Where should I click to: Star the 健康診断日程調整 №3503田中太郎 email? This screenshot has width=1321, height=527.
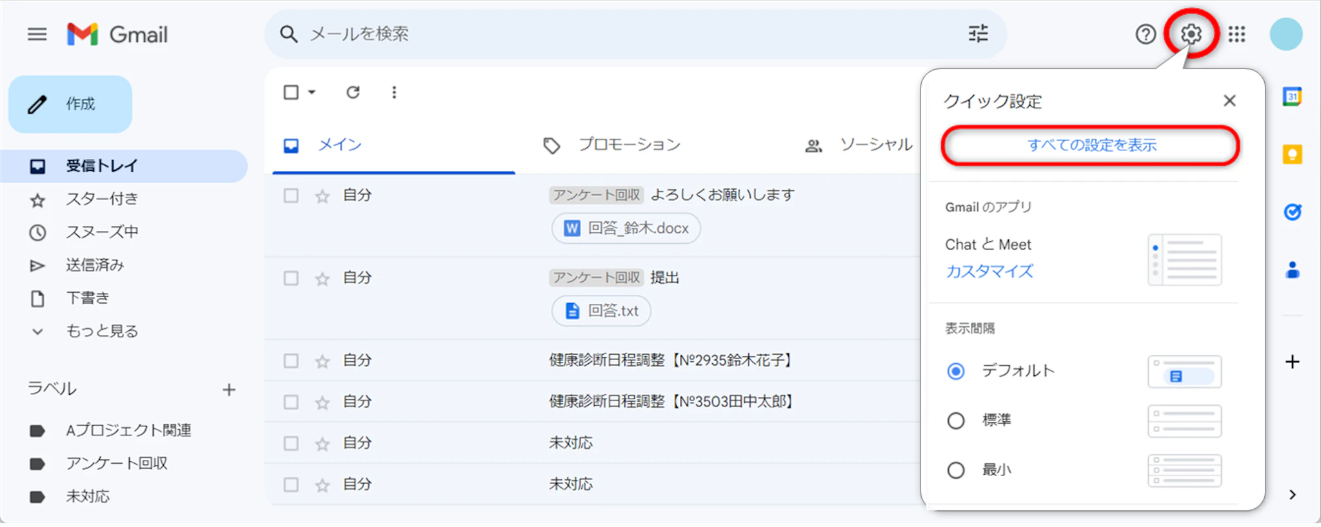323,403
